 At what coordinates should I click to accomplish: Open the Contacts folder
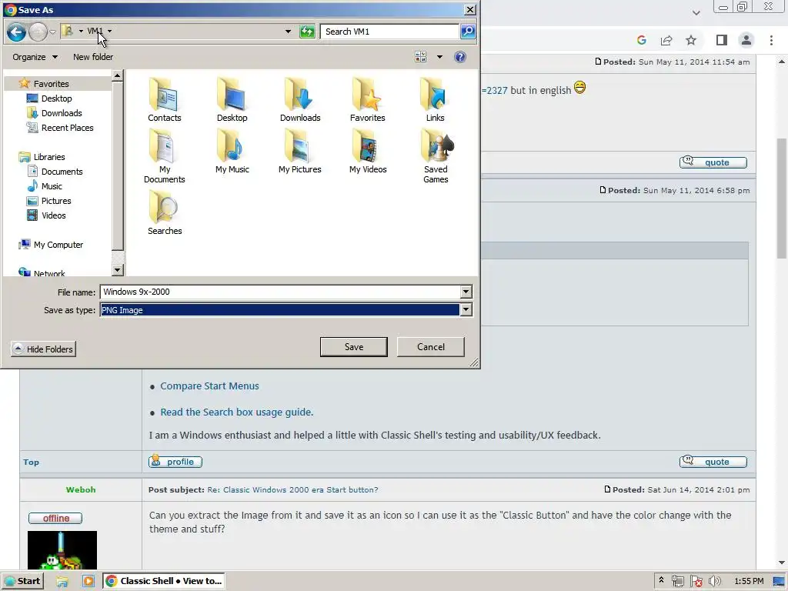point(165,99)
